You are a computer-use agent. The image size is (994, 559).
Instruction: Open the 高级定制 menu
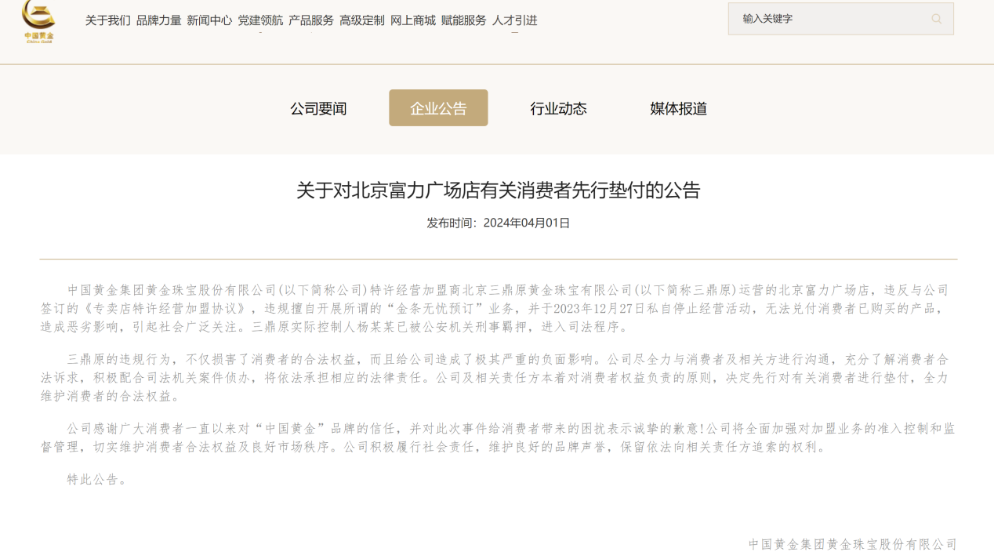coord(362,20)
